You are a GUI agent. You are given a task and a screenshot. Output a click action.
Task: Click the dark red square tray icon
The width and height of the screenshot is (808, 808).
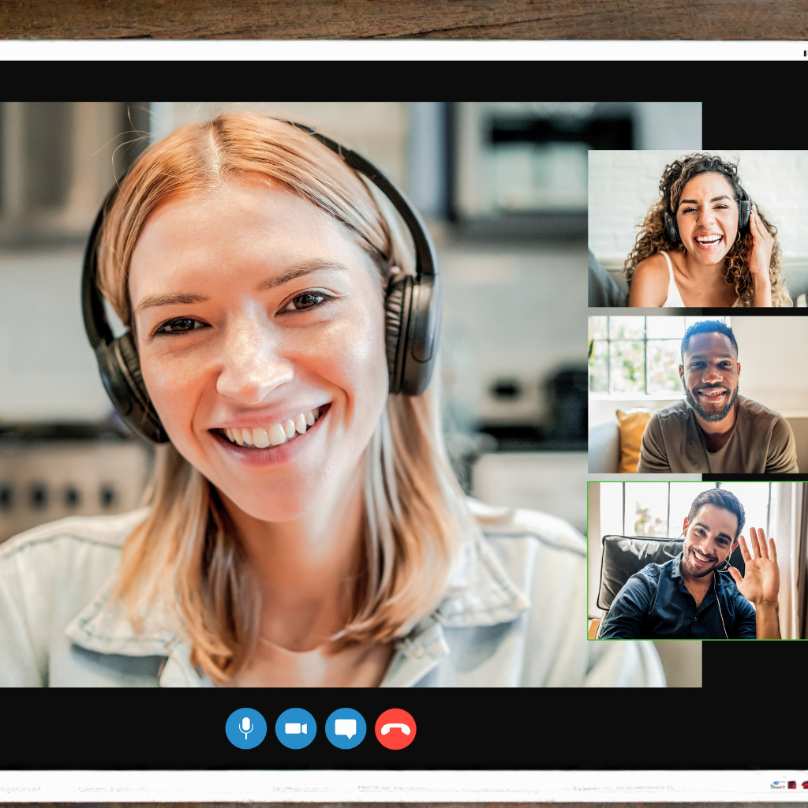[x=791, y=785]
